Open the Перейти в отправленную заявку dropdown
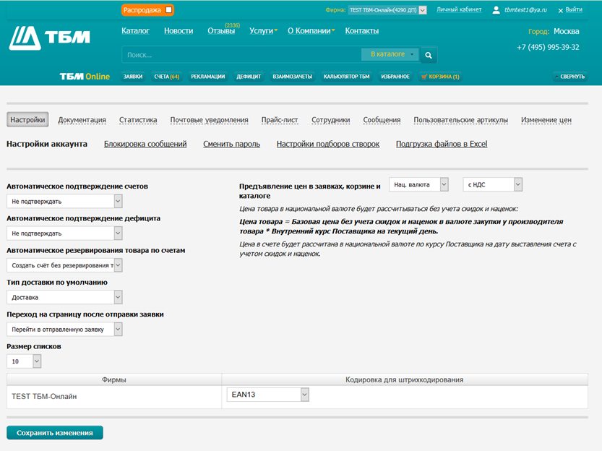602x451 pixels. (x=64, y=330)
